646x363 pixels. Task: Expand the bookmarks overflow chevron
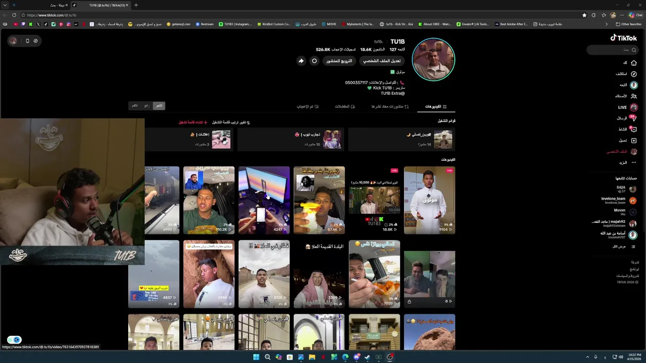(x=607, y=24)
